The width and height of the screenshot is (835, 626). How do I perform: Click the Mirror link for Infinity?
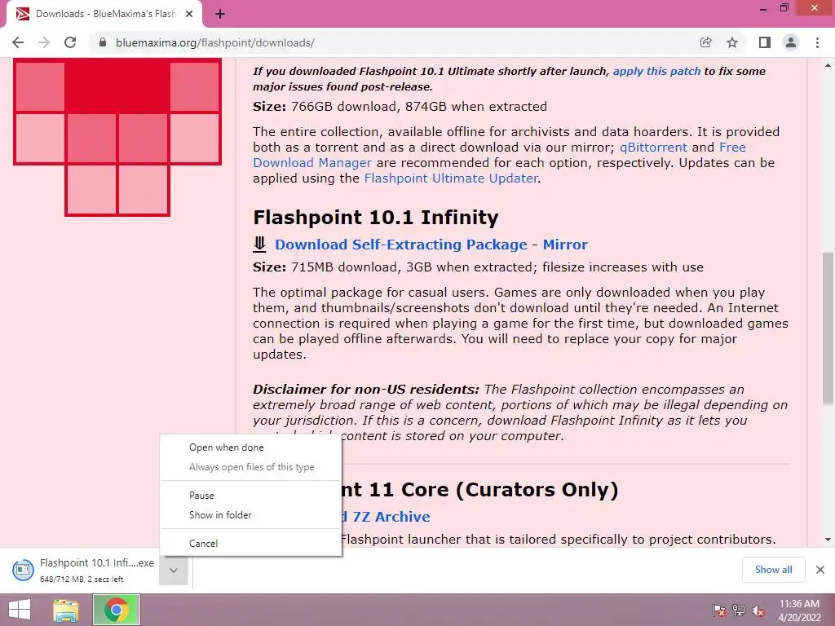pyautogui.click(x=565, y=245)
